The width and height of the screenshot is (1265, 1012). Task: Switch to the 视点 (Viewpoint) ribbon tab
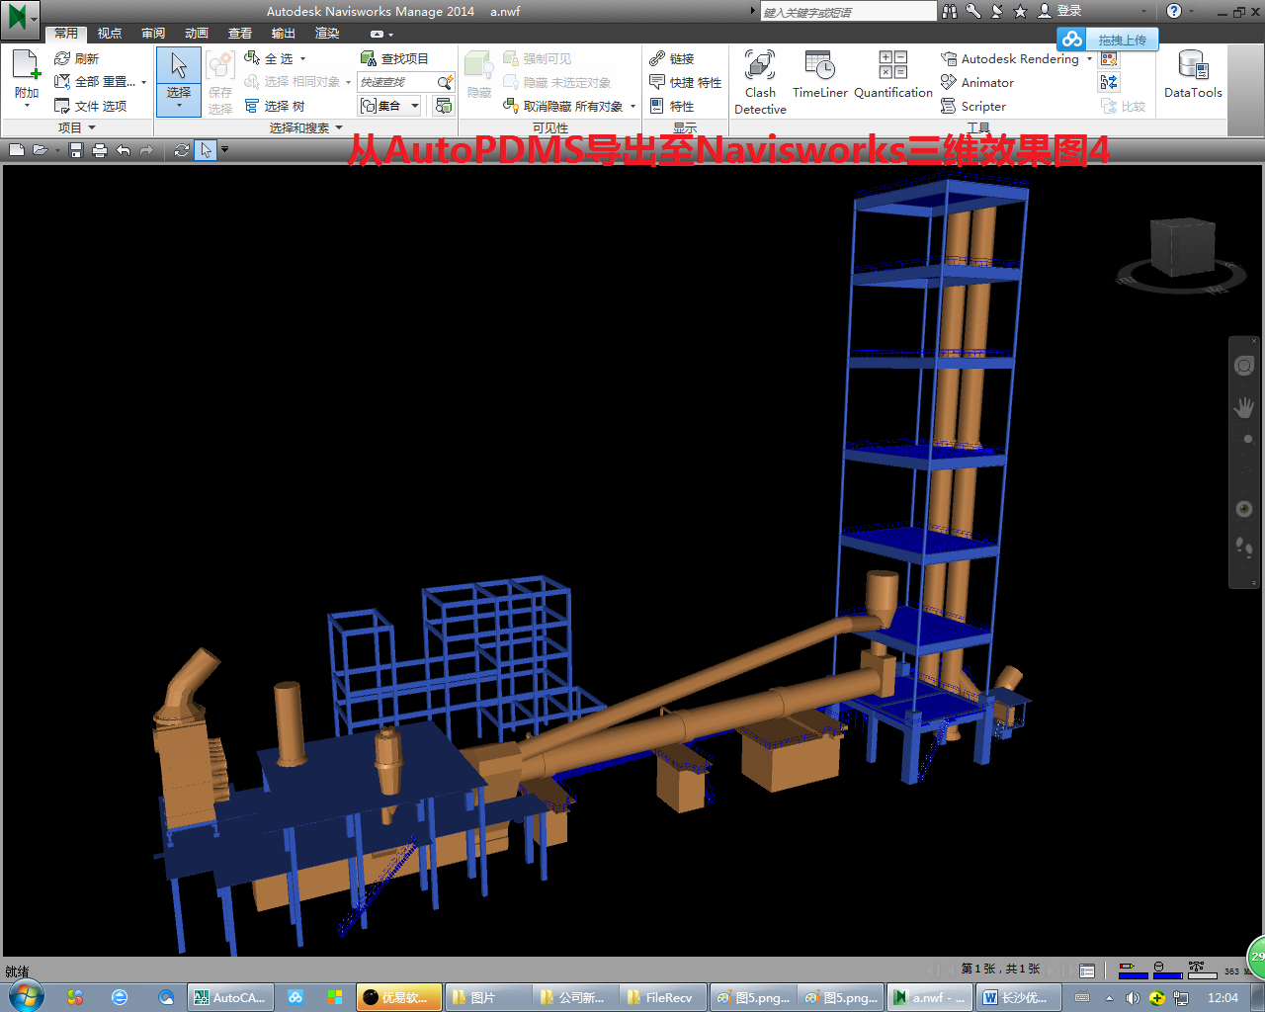click(x=110, y=33)
